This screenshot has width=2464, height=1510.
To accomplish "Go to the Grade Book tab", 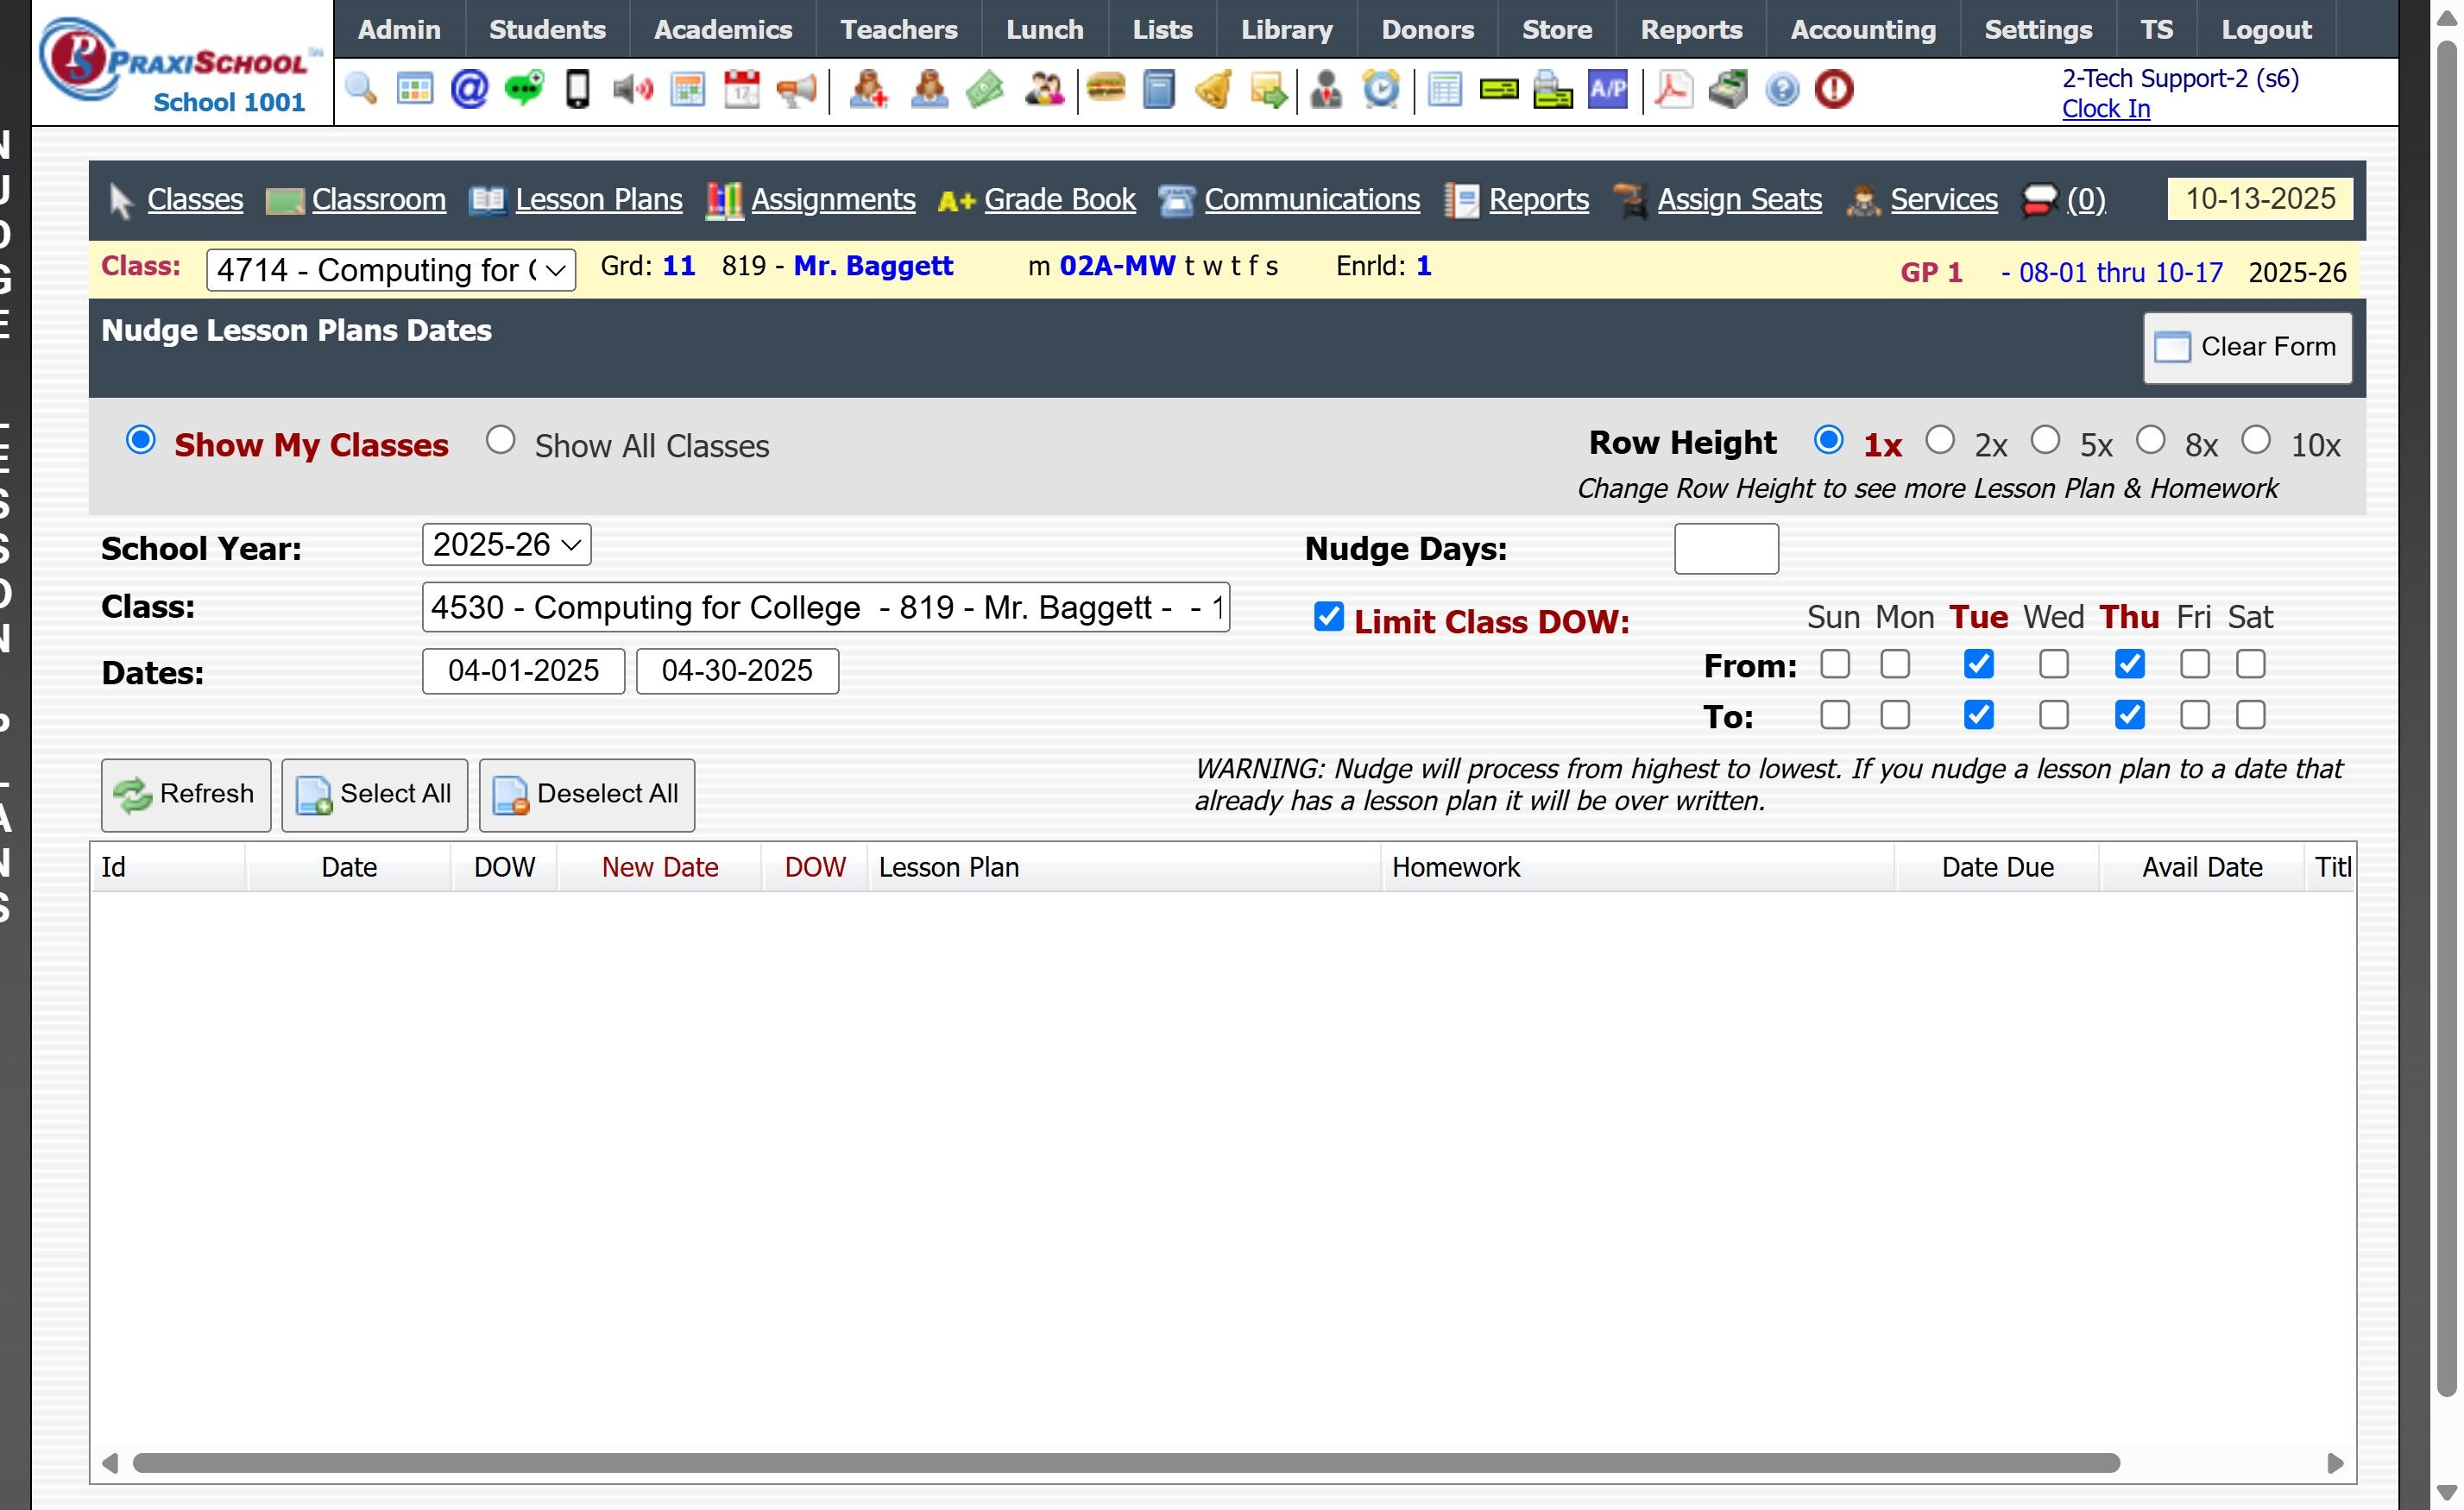I will [x=1059, y=200].
